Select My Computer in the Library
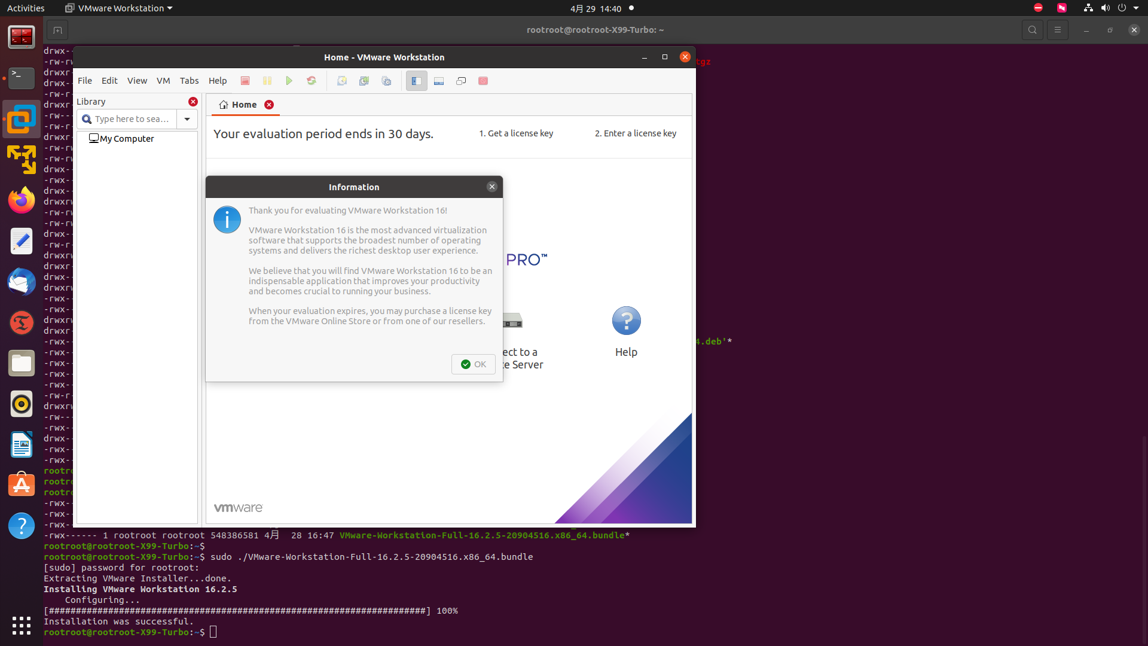Viewport: 1148px width, 646px height. tap(127, 139)
